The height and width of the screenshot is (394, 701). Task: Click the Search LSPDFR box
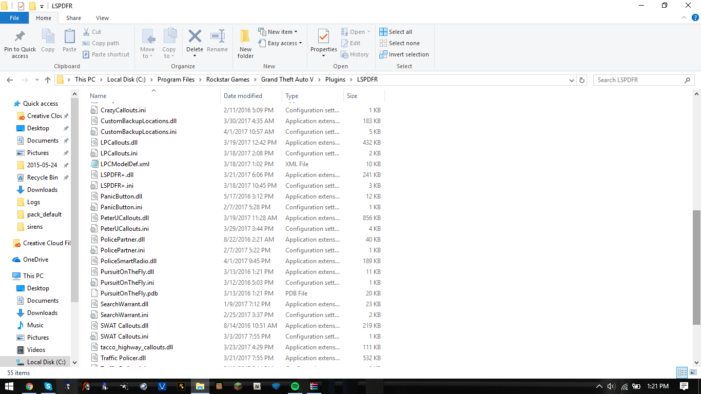pos(644,80)
